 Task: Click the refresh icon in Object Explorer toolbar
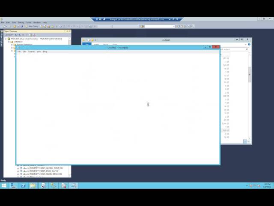coord(30,35)
